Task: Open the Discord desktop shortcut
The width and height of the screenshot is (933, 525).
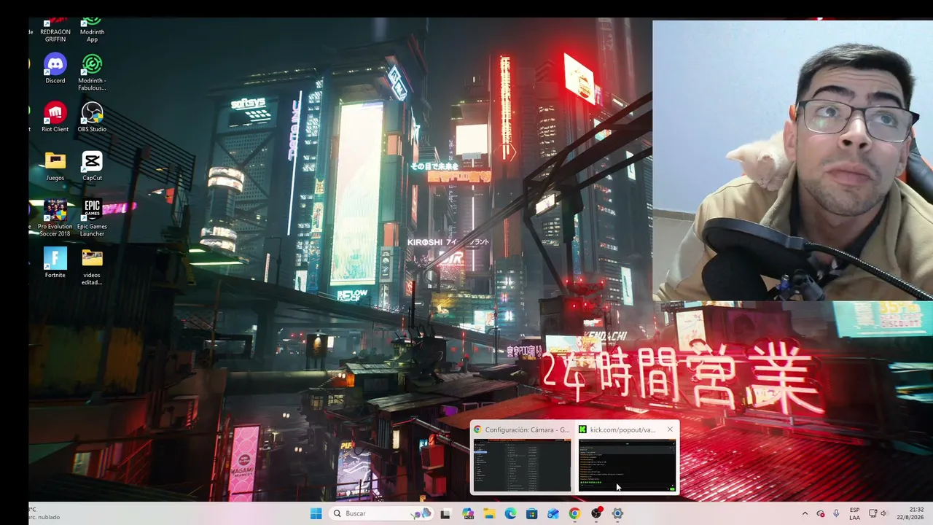Action: pyautogui.click(x=55, y=68)
